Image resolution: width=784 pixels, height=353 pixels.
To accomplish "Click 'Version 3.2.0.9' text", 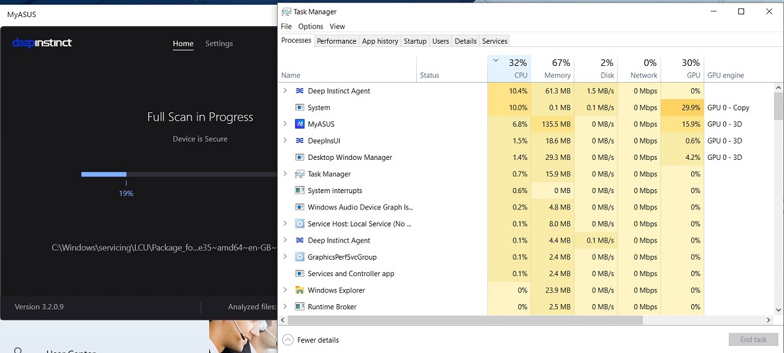I will pos(39,307).
